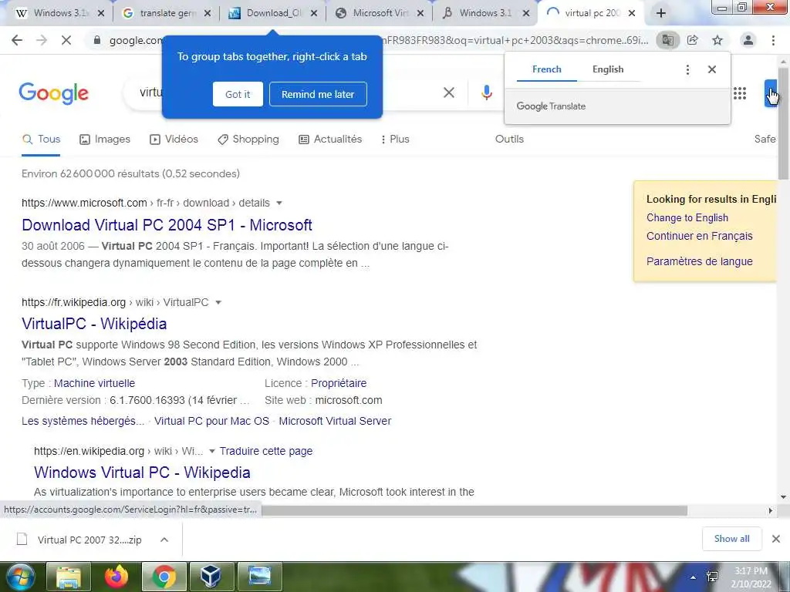
Task: Close the 'translate germ' tab
Action: (x=208, y=14)
